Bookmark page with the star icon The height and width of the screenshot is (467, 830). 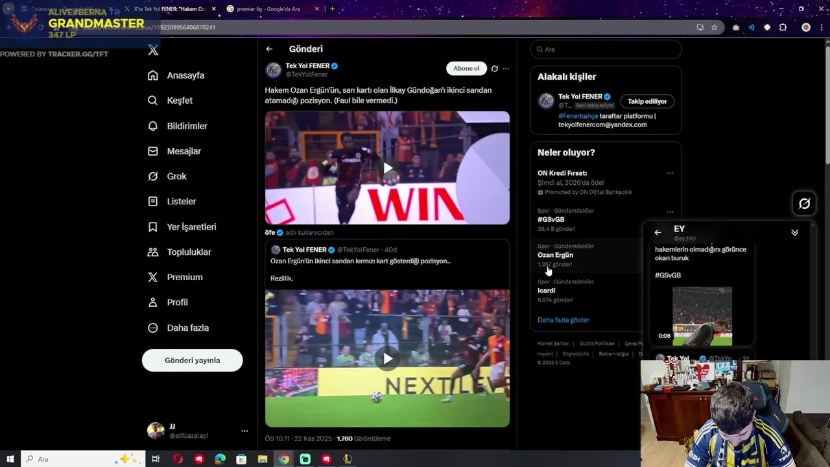click(714, 27)
